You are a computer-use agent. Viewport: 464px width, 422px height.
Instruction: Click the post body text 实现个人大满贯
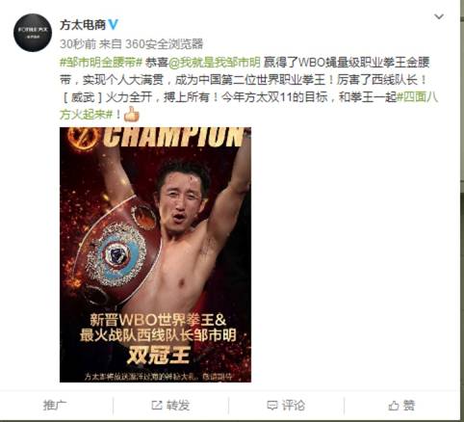coord(123,80)
